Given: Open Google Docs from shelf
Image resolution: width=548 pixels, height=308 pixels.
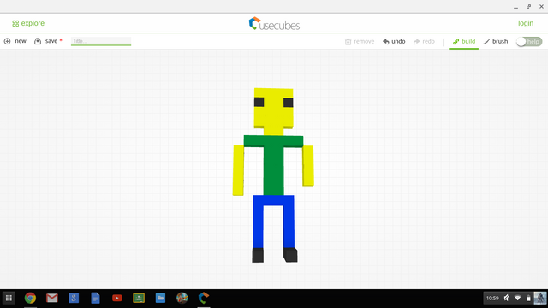Looking at the screenshot, I should 95,298.
